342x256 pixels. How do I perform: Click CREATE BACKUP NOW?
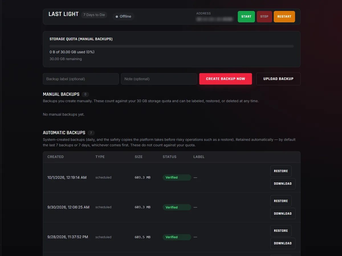pos(225,79)
